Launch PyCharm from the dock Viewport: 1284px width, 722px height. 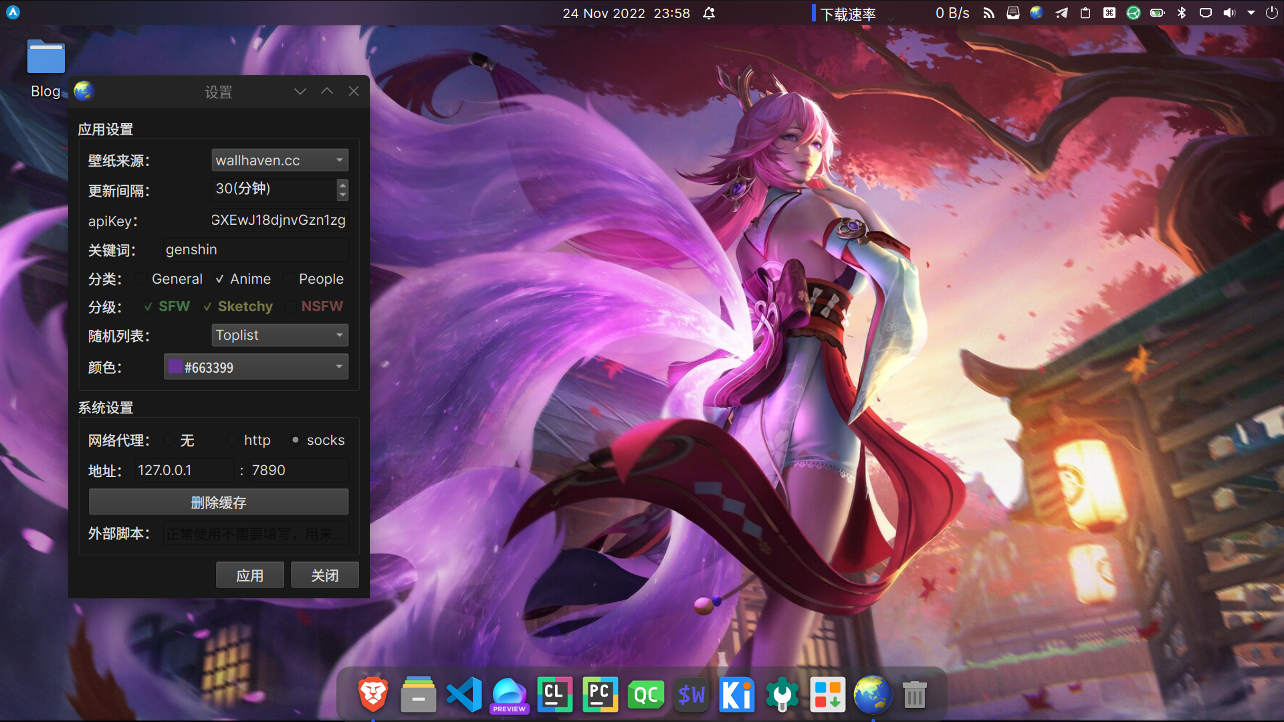(x=600, y=694)
